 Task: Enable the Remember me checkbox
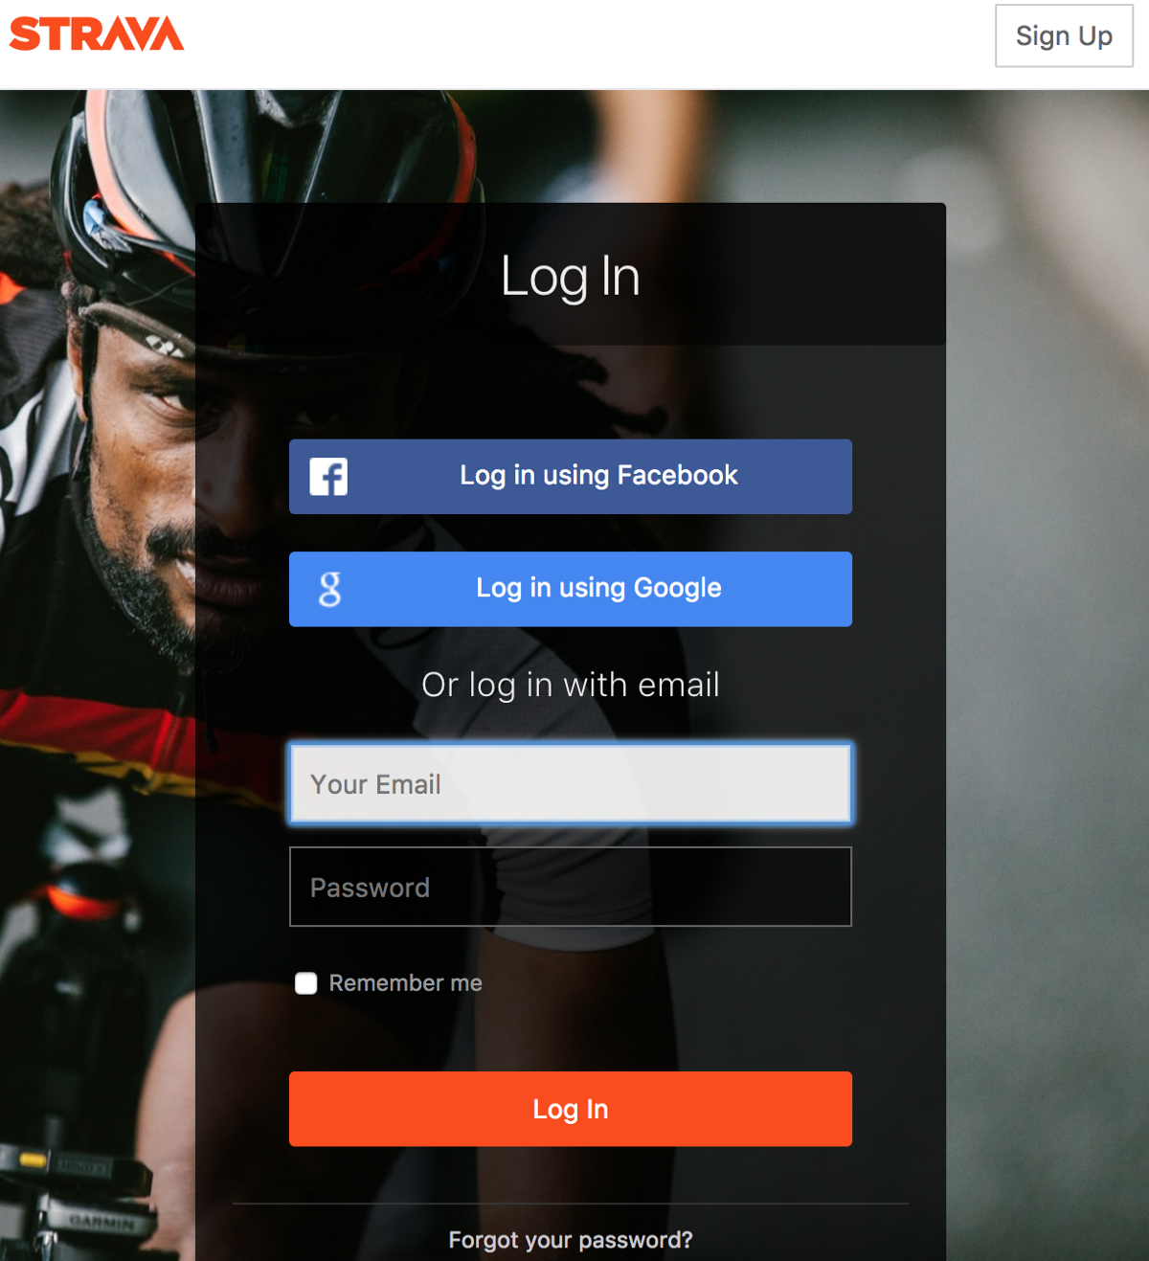coord(306,983)
